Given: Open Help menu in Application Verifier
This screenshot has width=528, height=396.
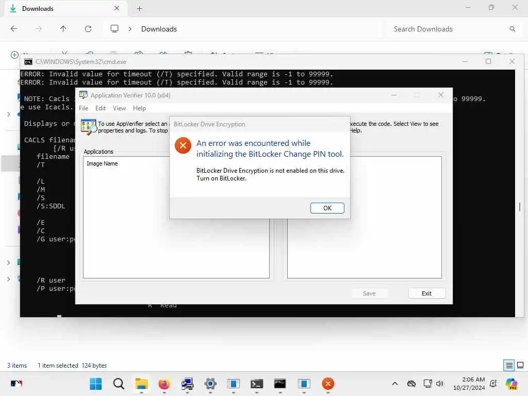Looking at the screenshot, I should 139,108.
